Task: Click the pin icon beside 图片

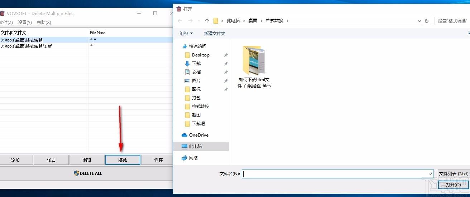Action: (x=226, y=81)
